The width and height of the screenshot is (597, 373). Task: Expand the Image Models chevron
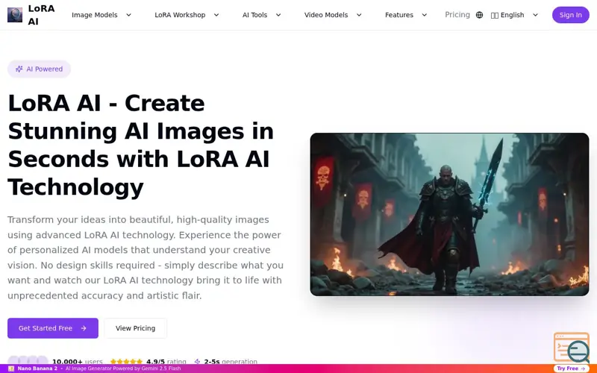(x=128, y=15)
